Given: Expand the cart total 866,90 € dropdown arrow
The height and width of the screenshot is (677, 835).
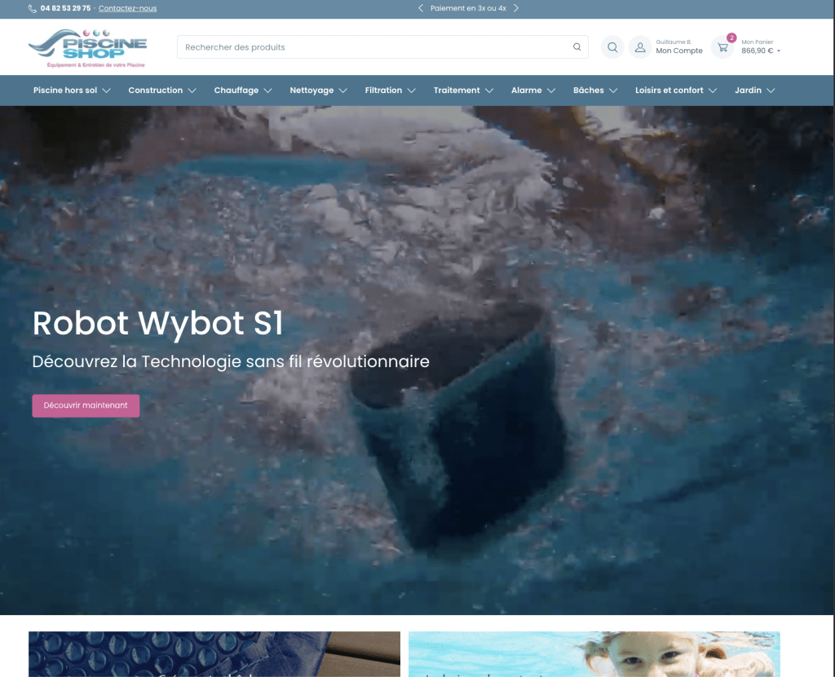Looking at the screenshot, I should (x=779, y=51).
